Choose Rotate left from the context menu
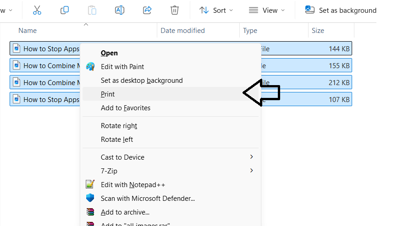403x226 pixels. (171, 139)
